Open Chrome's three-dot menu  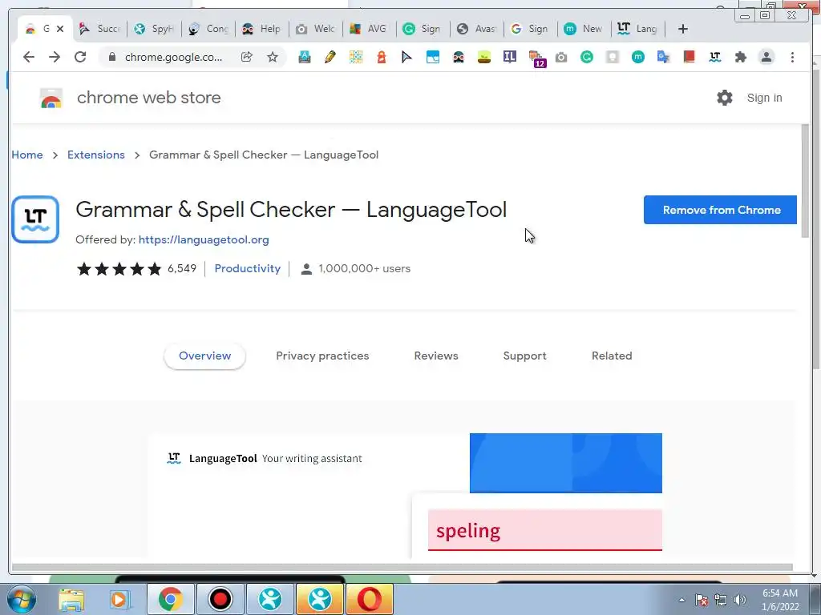pos(792,57)
